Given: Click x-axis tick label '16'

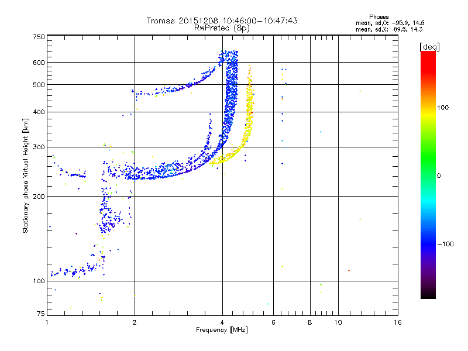Looking at the screenshot, I should click(x=398, y=322).
